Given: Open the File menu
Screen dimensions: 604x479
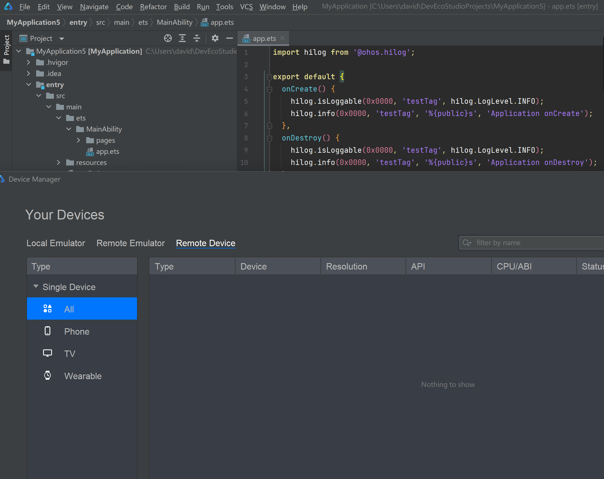Looking at the screenshot, I should click(x=25, y=6).
